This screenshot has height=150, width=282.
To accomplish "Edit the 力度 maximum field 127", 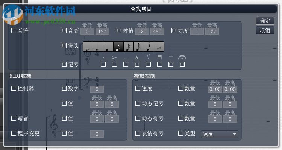I will [x=212, y=31].
